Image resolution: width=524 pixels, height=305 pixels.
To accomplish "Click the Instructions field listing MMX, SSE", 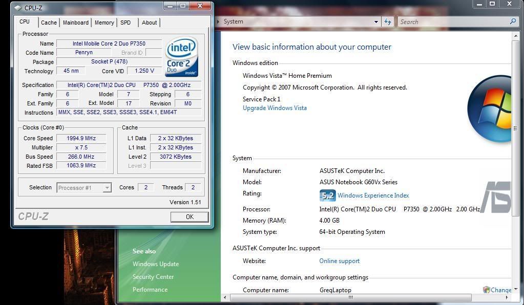I will coord(129,113).
